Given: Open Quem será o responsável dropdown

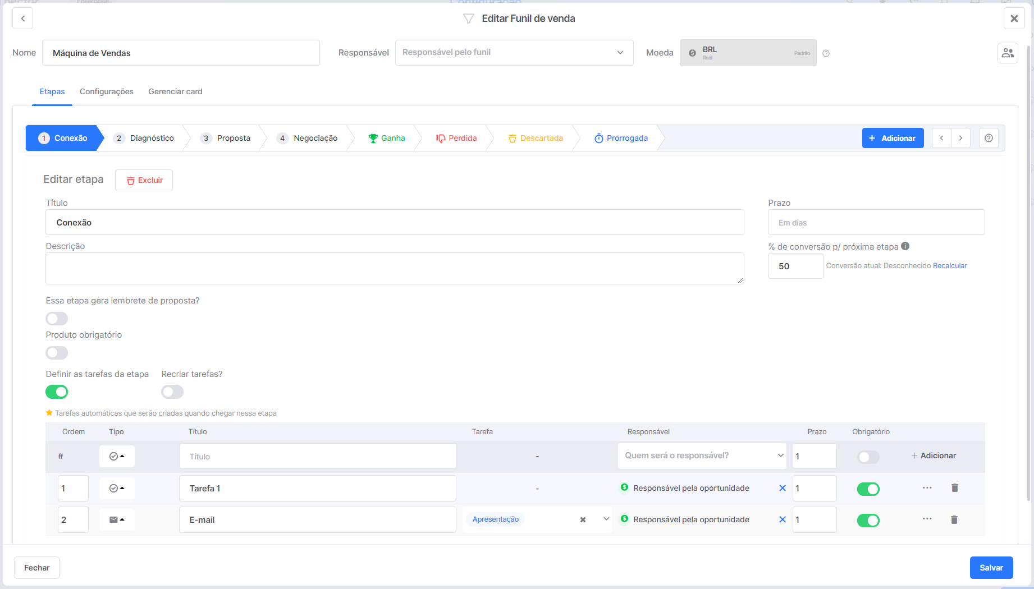Looking at the screenshot, I should pyautogui.click(x=703, y=456).
